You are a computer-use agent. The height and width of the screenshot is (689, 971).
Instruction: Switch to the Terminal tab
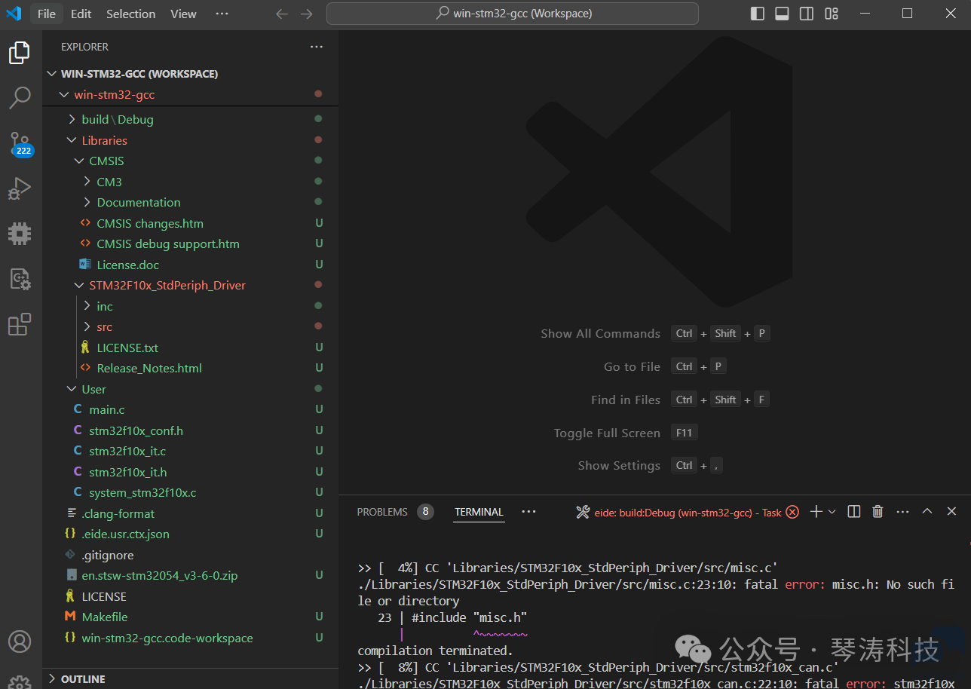click(x=479, y=512)
